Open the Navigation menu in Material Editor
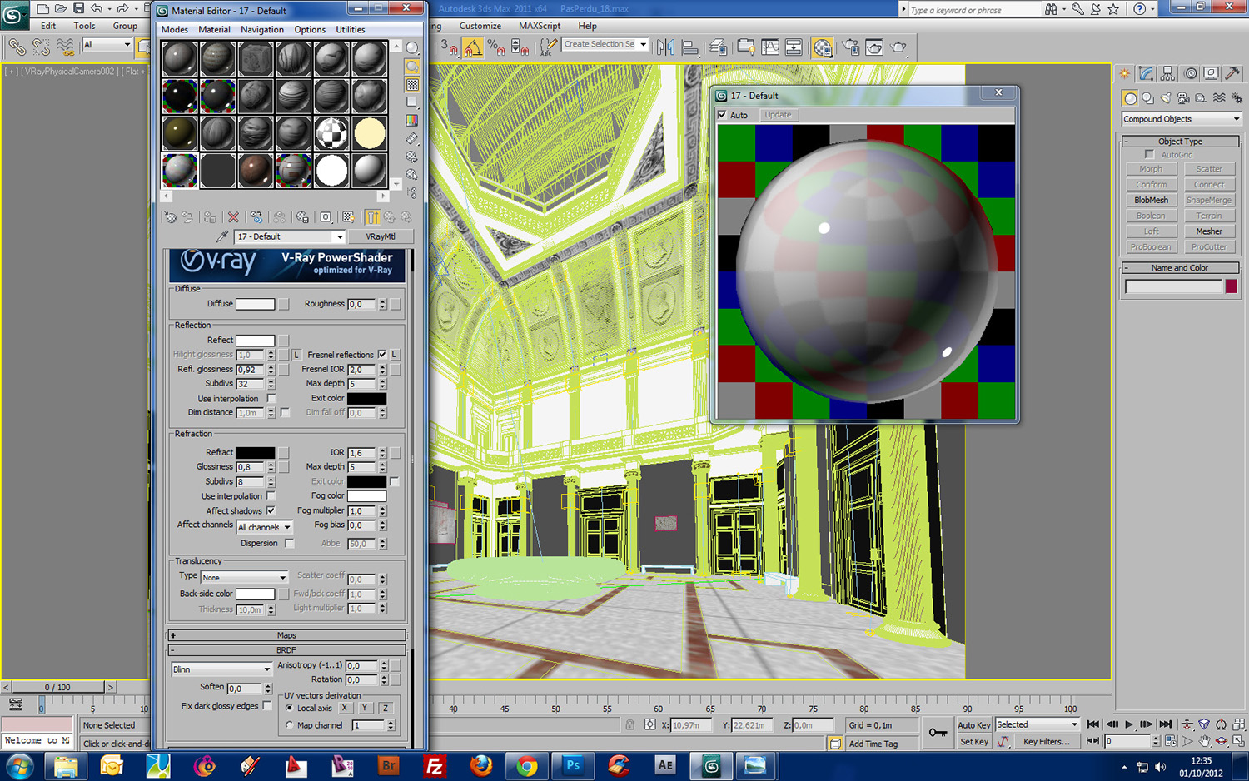Screen dimensions: 1249x781 (x=262, y=29)
